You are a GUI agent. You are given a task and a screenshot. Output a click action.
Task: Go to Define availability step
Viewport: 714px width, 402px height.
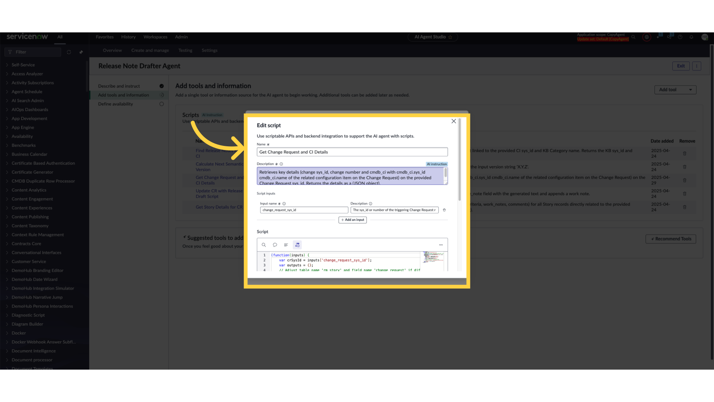tap(115, 104)
